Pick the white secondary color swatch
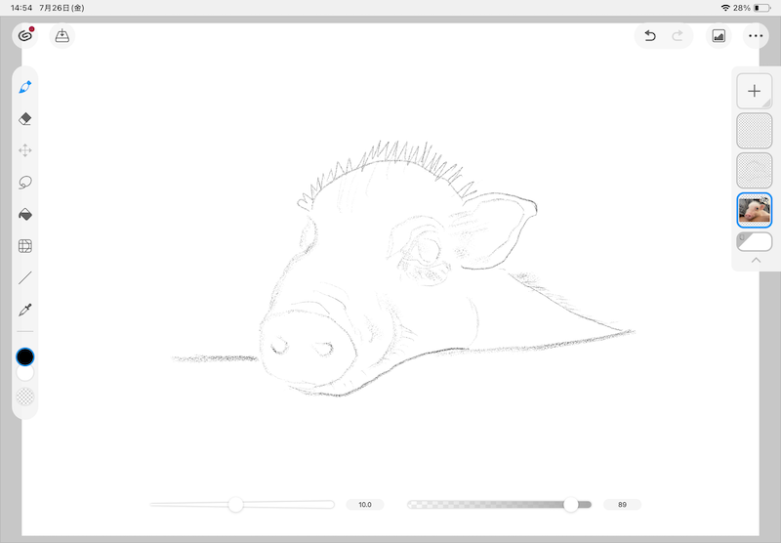Image resolution: width=781 pixels, height=543 pixels. (x=25, y=374)
